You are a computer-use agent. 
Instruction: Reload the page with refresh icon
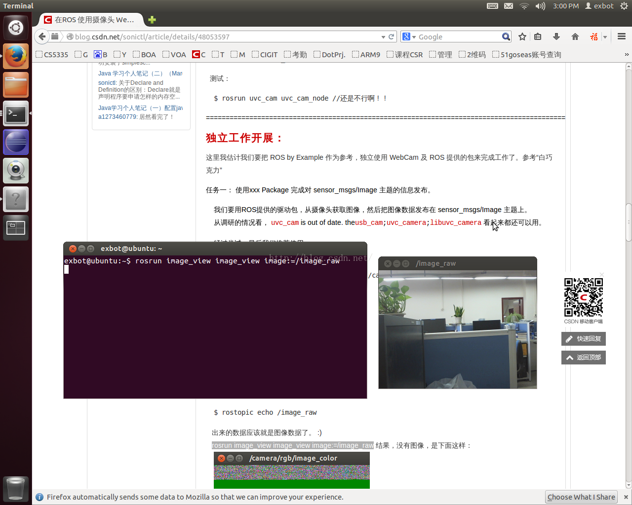392,36
